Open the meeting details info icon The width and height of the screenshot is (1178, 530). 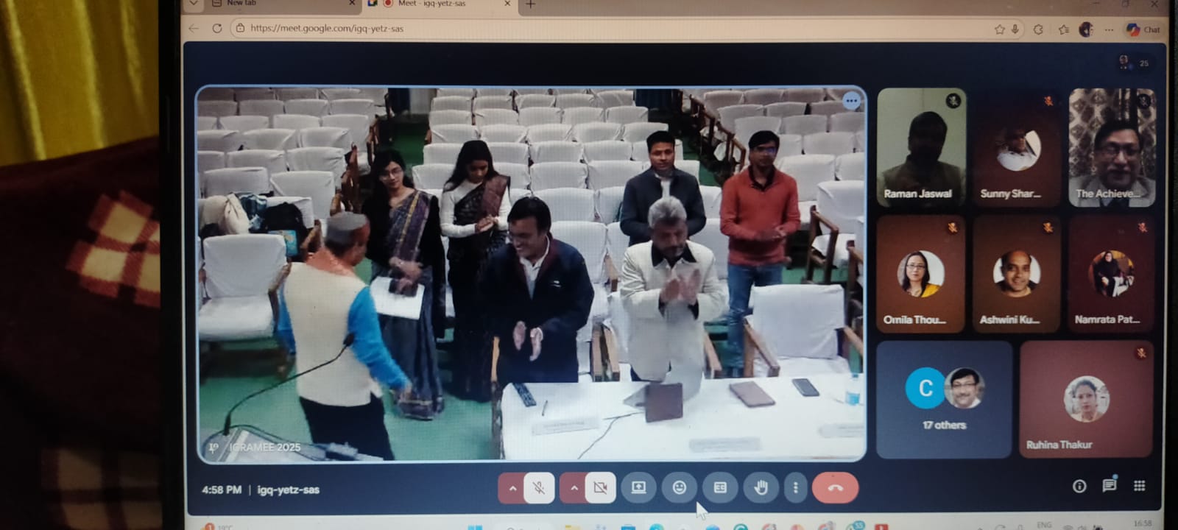(1079, 486)
